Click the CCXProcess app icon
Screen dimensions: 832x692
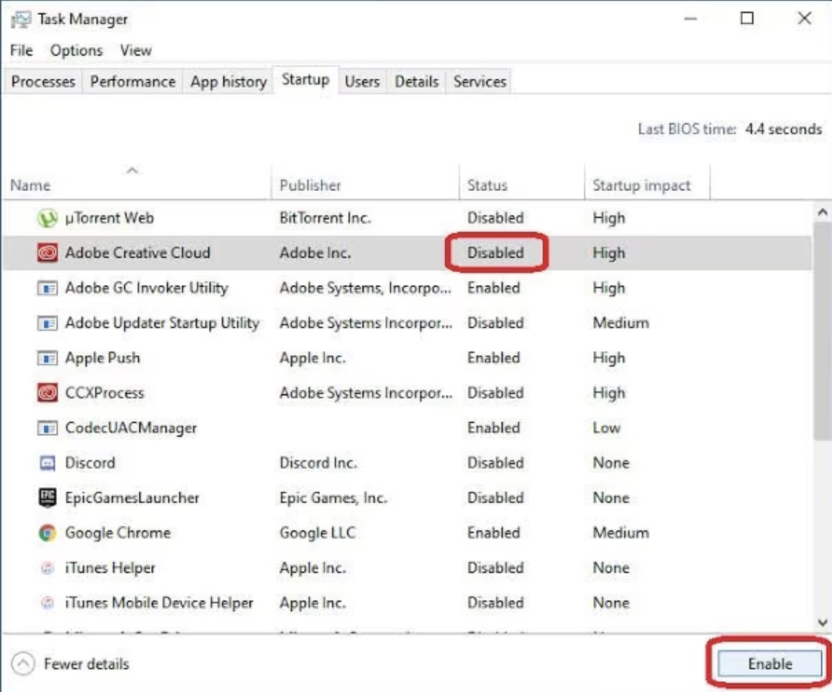pyautogui.click(x=47, y=393)
